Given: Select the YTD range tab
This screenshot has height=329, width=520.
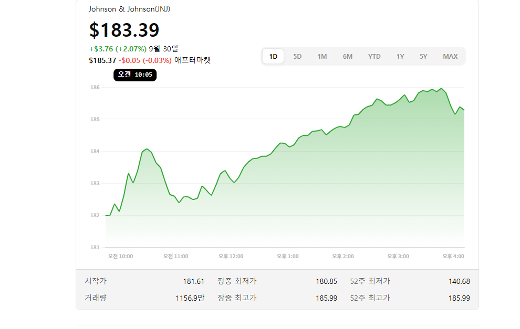Looking at the screenshot, I should [375, 56].
